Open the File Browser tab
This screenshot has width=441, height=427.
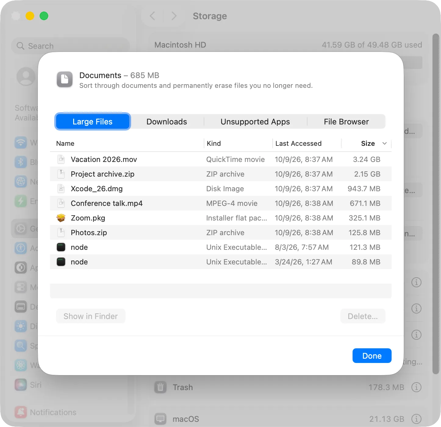click(x=346, y=122)
